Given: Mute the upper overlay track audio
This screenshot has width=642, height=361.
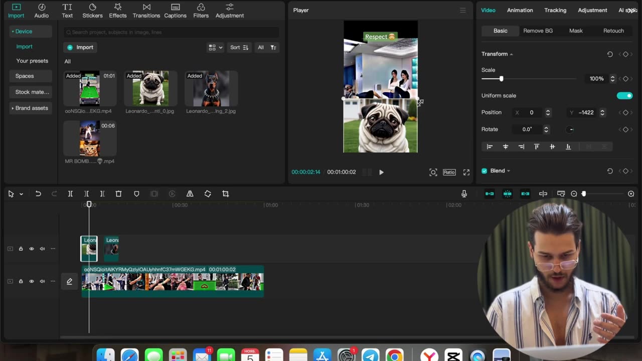Looking at the screenshot, I should 42,249.
